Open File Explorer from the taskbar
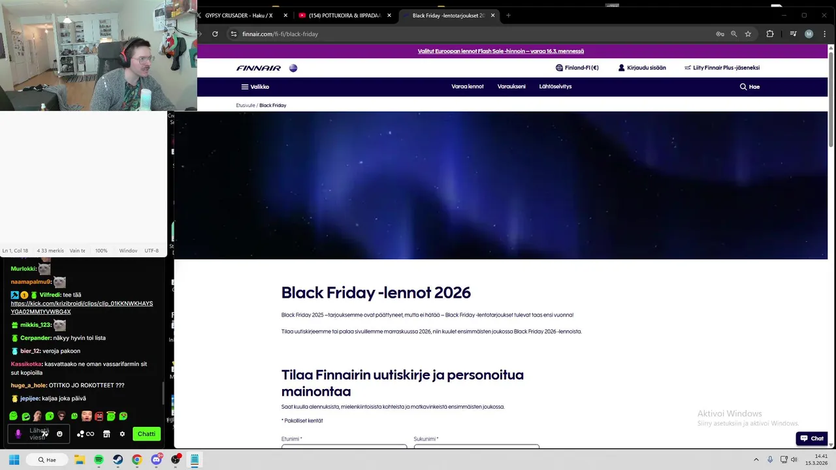The image size is (836, 470). (80, 460)
